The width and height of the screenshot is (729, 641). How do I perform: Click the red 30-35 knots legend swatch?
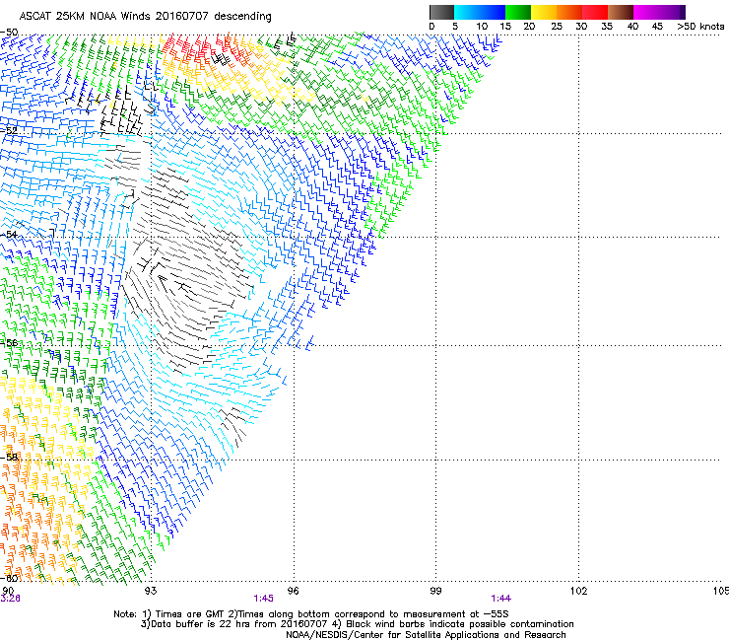[x=595, y=12]
